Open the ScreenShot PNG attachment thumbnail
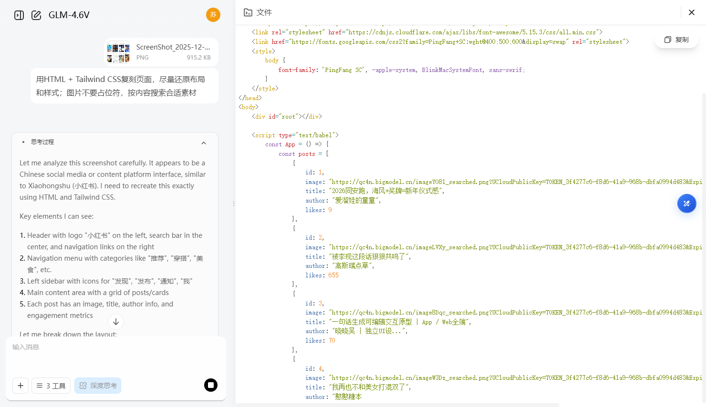The height and width of the screenshot is (407, 706). [x=118, y=52]
